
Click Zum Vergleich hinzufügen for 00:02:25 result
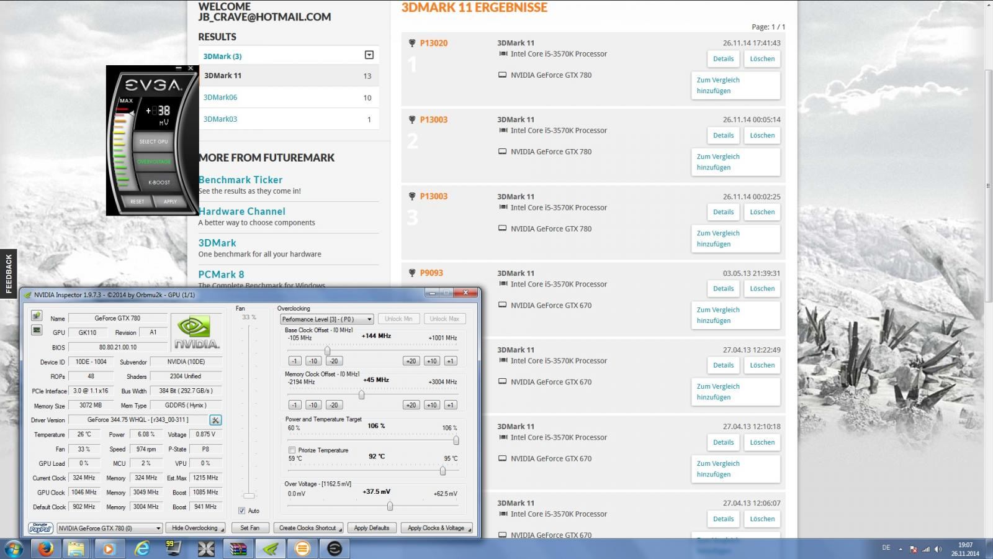(735, 239)
